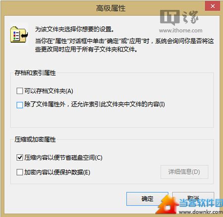Confirm with the 确定 button
This screenshot has height=217, width=223.
[147, 199]
